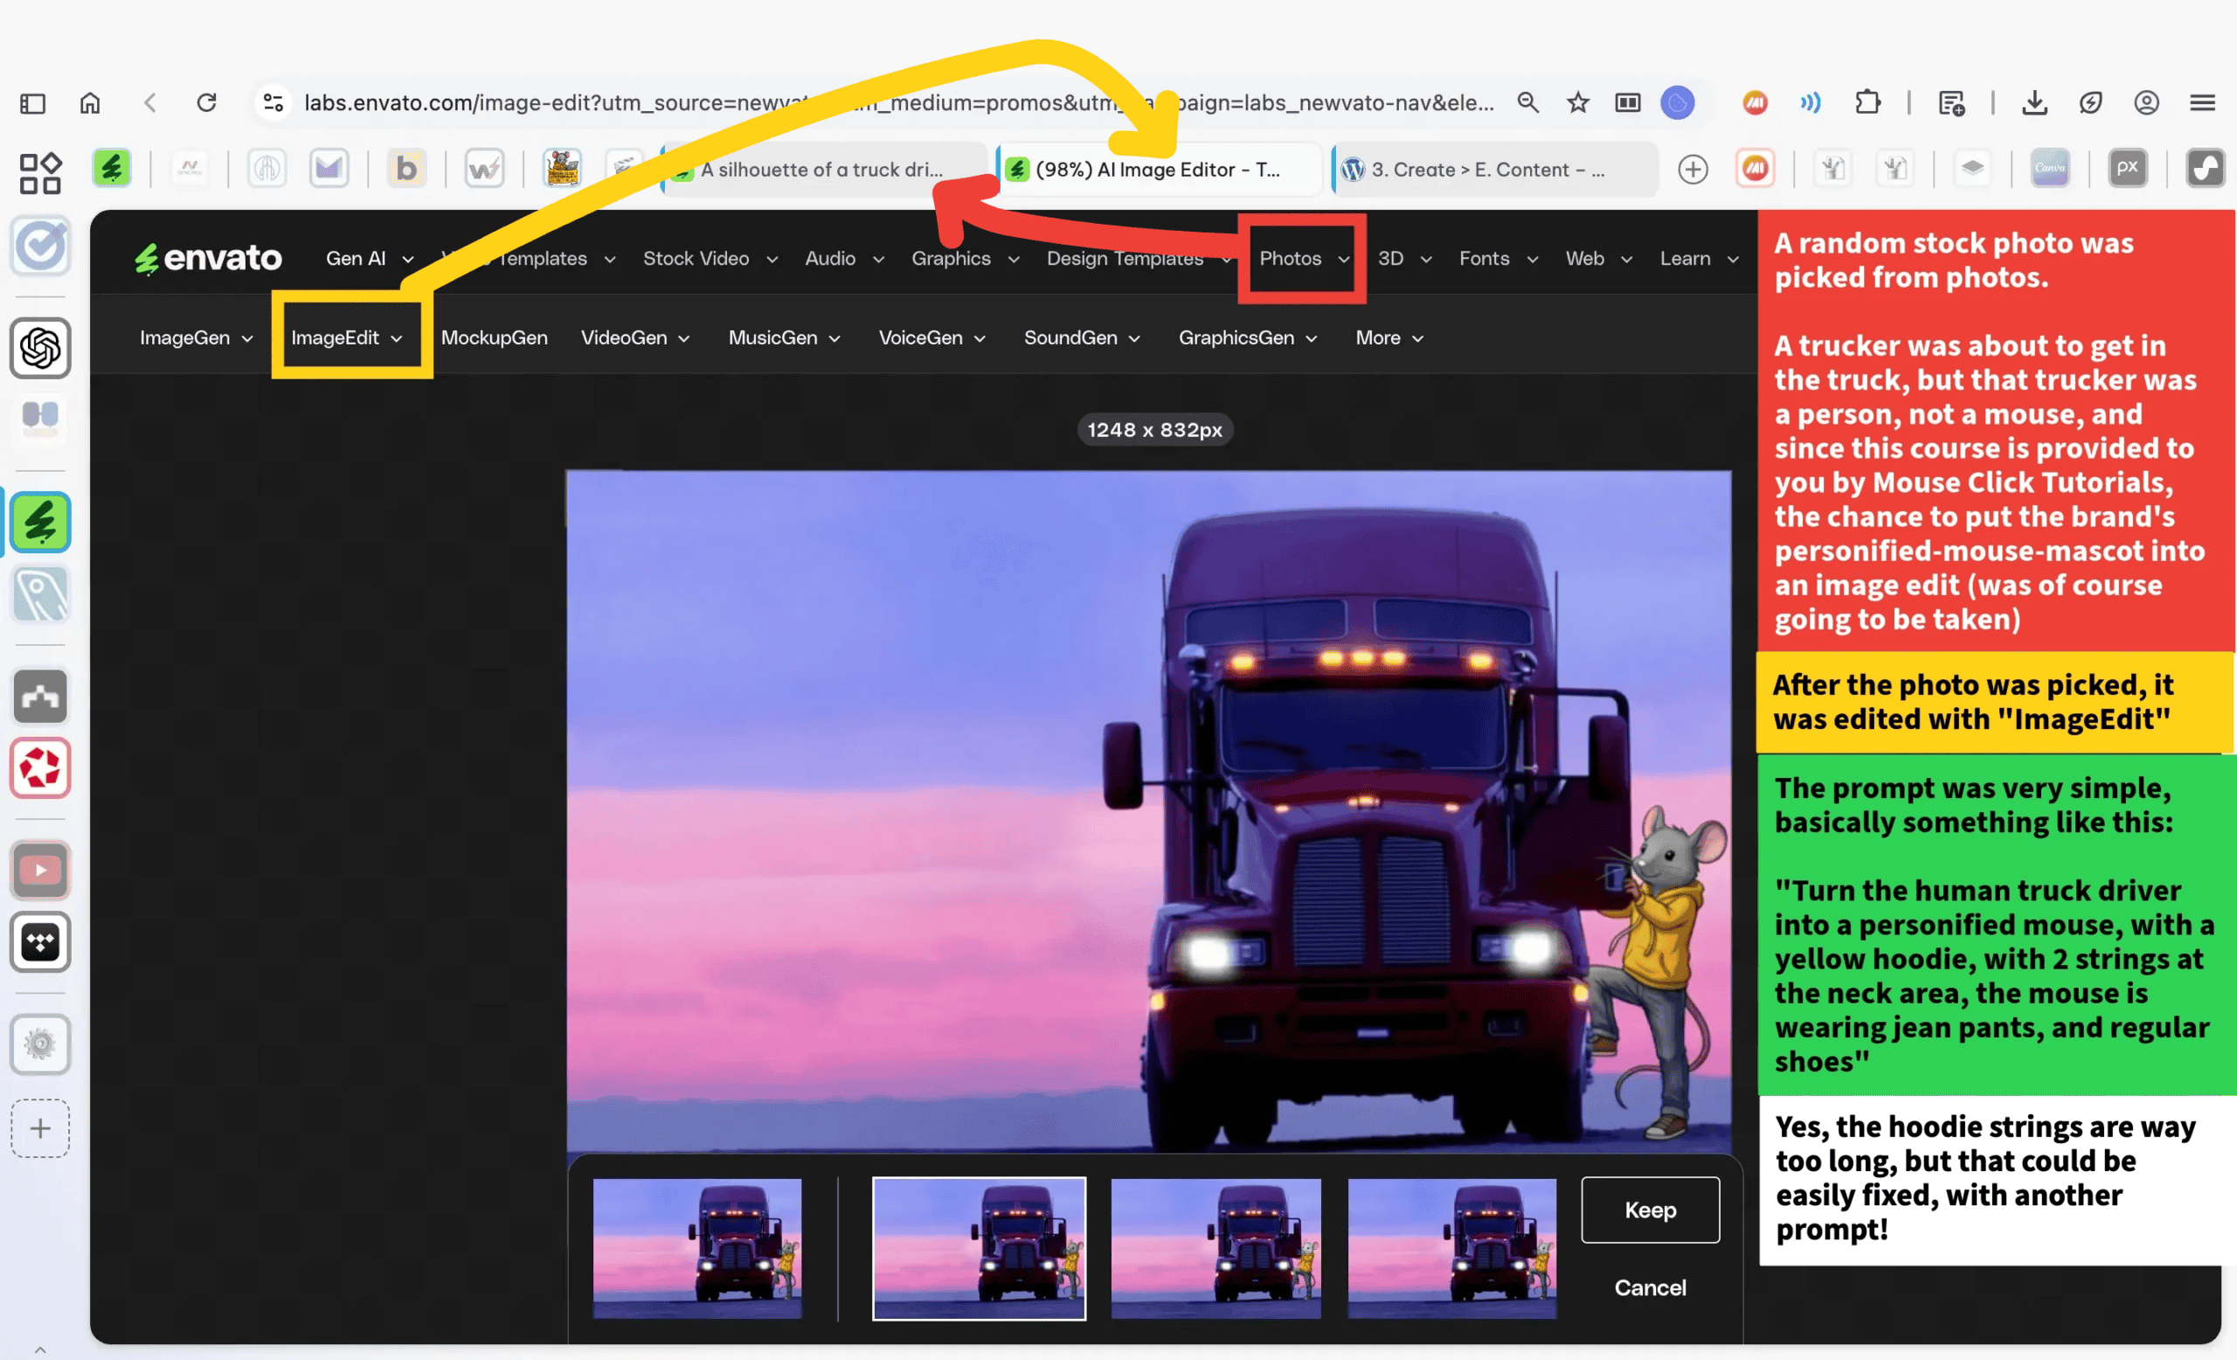Toggle the sidebar panel icon
Viewport: 2237px width, 1360px height.
pyautogui.click(x=32, y=102)
